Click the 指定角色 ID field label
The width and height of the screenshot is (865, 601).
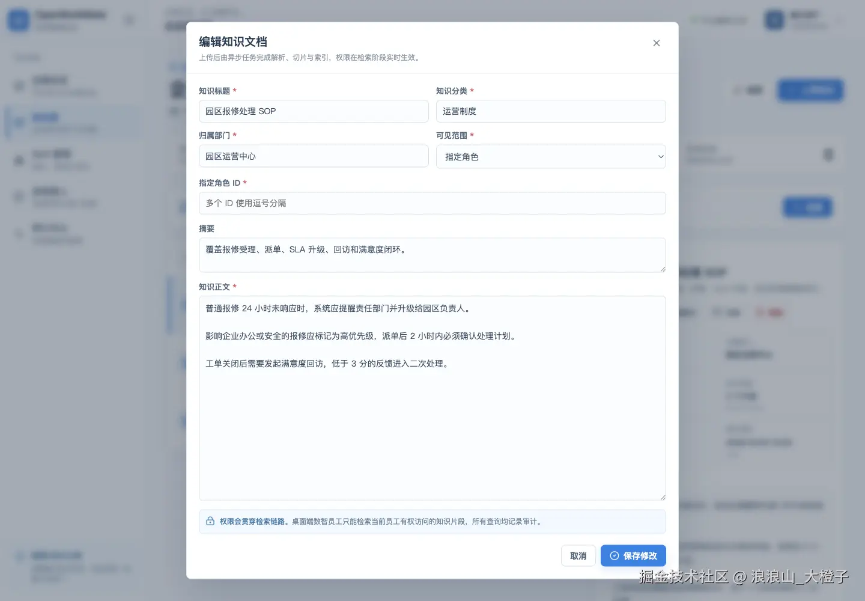pyautogui.click(x=220, y=183)
